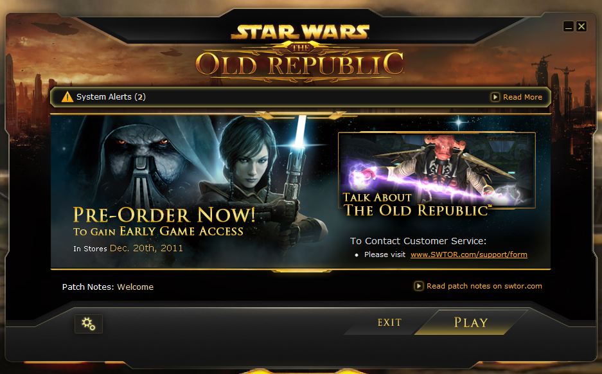Click the arrow icon beside Read More
The image size is (602, 374).
point(495,97)
